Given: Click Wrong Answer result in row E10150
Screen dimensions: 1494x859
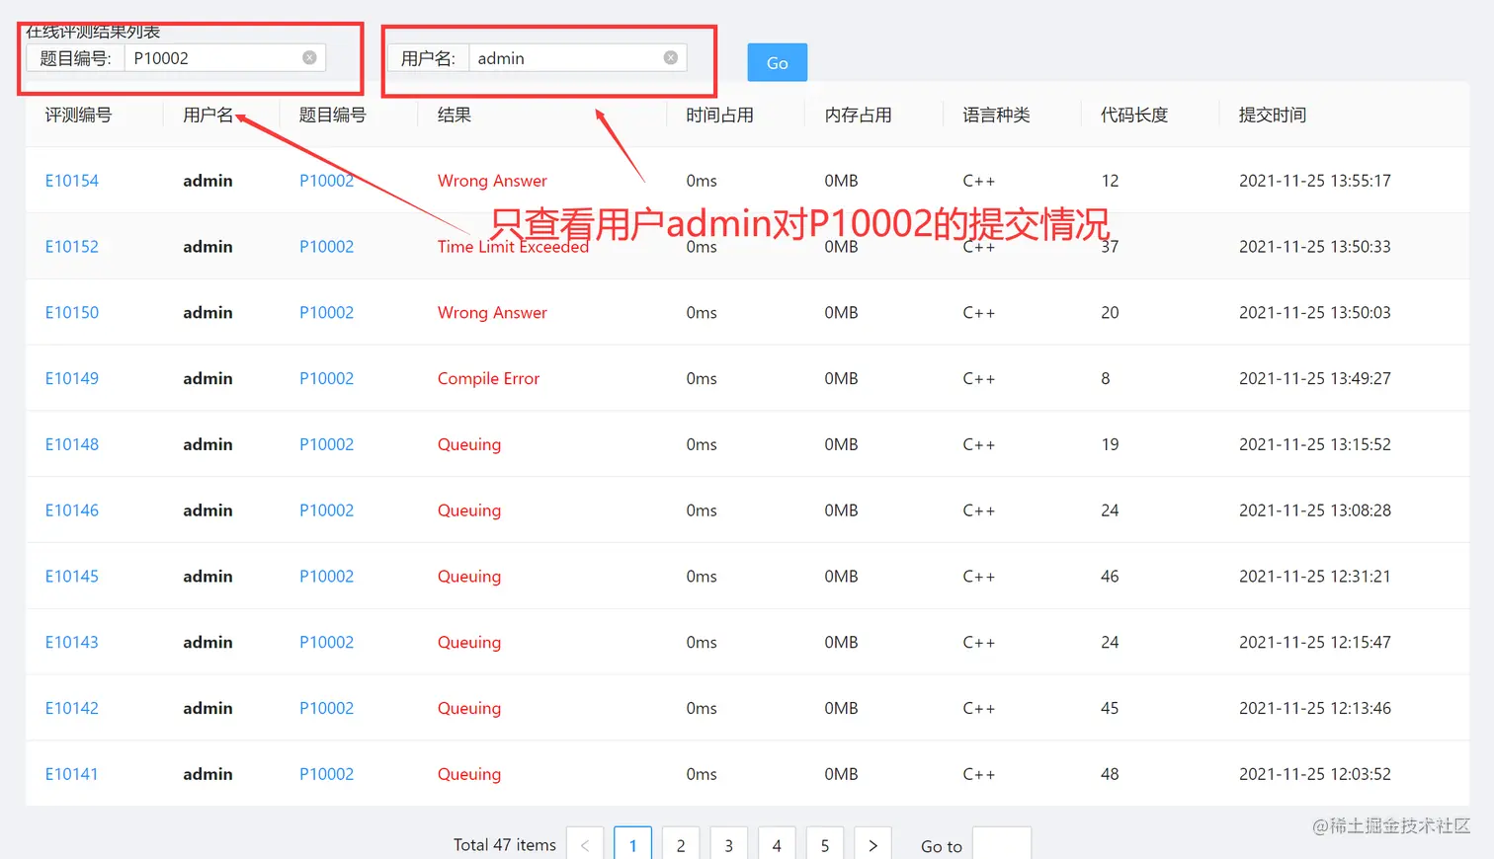Looking at the screenshot, I should pyautogui.click(x=492, y=313).
